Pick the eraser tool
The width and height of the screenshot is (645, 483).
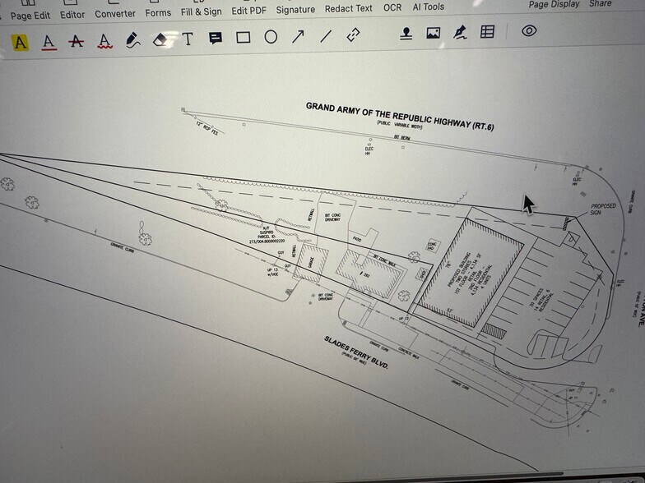click(x=160, y=39)
